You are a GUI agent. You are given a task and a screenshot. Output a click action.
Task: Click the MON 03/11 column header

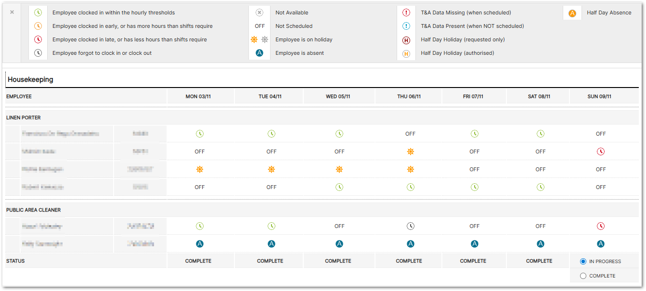[x=198, y=97]
